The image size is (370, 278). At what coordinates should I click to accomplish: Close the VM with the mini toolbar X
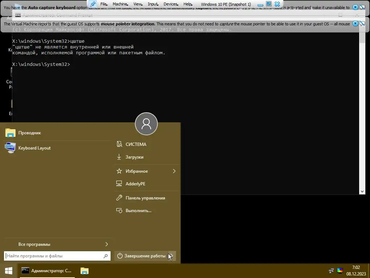(277, 4)
